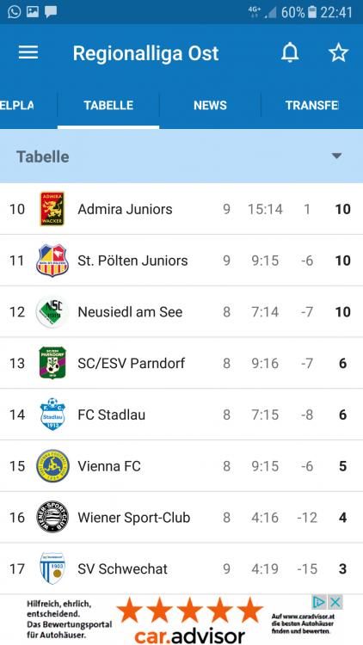Open the hamburger navigation menu
363x645 pixels.
click(28, 52)
